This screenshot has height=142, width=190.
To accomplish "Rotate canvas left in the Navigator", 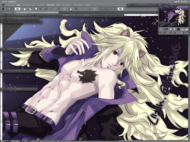I will pos(170,33).
